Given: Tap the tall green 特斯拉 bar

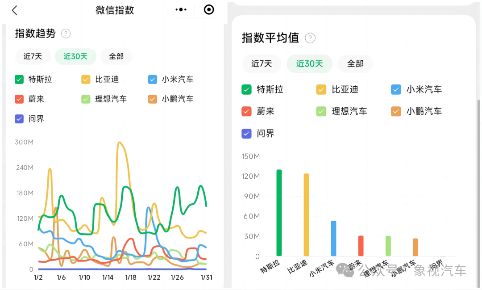Looking at the screenshot, I should coord(279,210).
